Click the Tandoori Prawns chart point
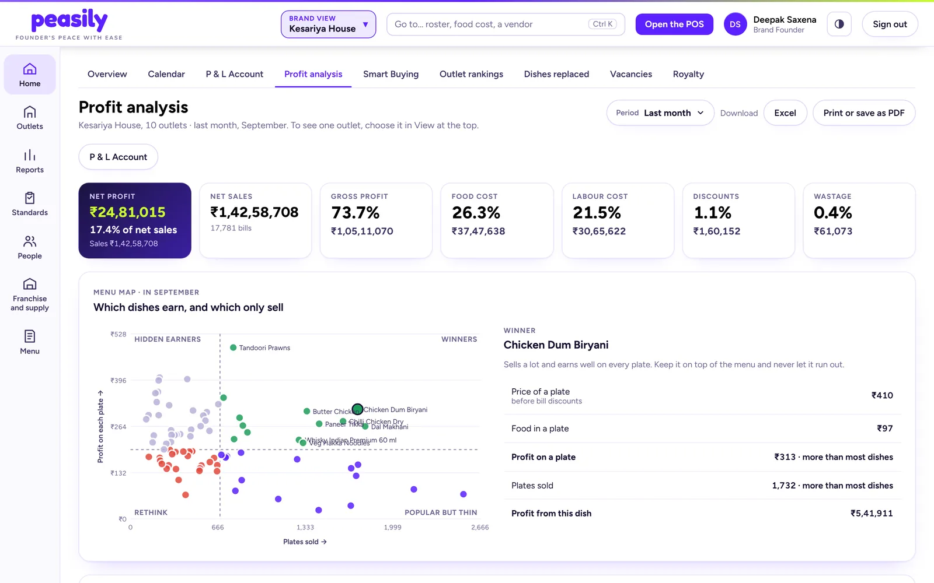The height and width of the screenshot is (583, 934). click(233, 347)
